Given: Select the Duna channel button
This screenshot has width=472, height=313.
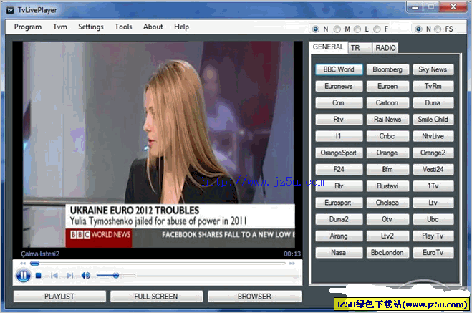Looking at the screenshot, I should [433, 103].
